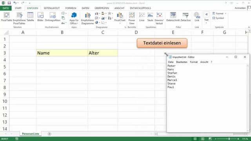Click the zoom slider handle
Screen dimensions: 251x141
pos(229,139)
